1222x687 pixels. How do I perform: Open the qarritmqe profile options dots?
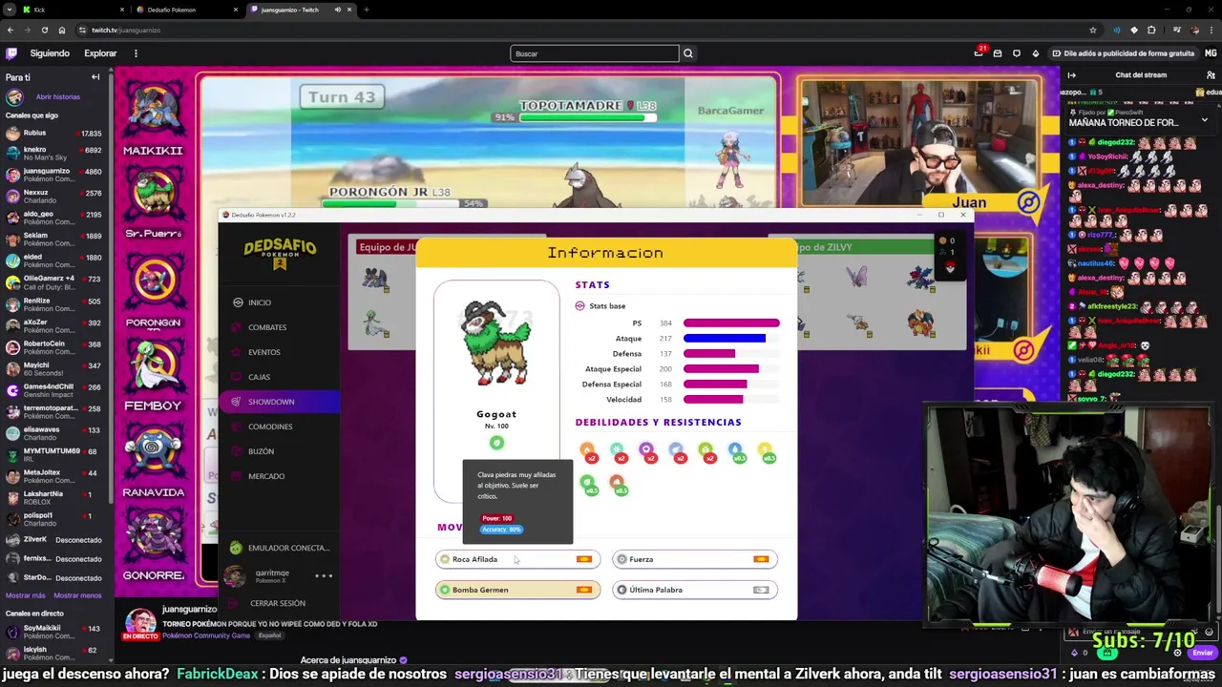point(324,575)
